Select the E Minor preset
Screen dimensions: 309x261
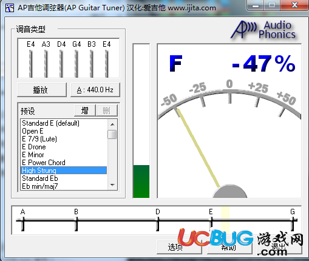[x=64, y=155]
